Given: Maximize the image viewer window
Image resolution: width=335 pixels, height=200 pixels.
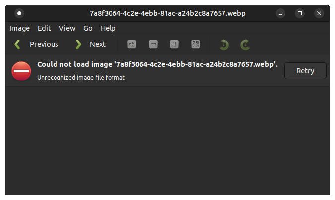Looking at the screenshot, I should 300,13.
